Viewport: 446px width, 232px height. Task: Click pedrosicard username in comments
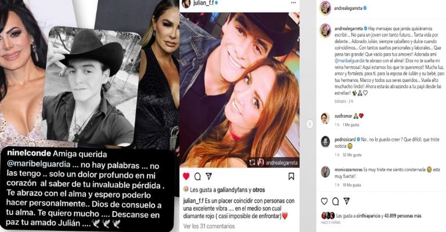point(345,139)
